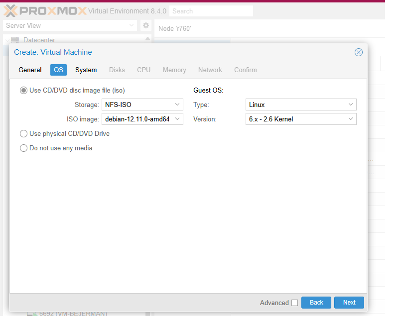
Task: Open the Disks tab
Action: click(x=117, y=70)
